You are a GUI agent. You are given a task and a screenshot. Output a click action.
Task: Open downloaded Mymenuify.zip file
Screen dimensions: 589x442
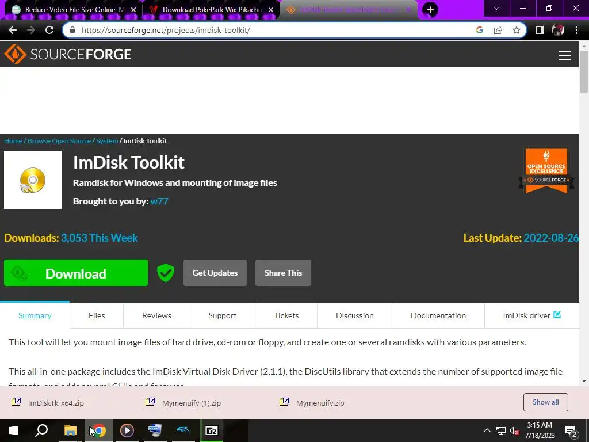pyautogui.click(x=312, y=402)
